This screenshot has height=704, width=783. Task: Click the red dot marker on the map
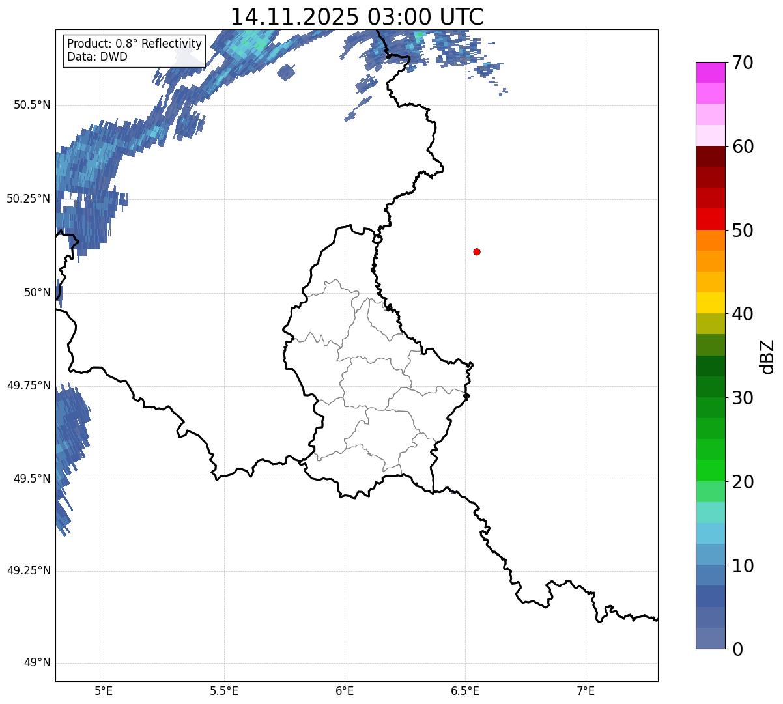[x=477, y=251]
